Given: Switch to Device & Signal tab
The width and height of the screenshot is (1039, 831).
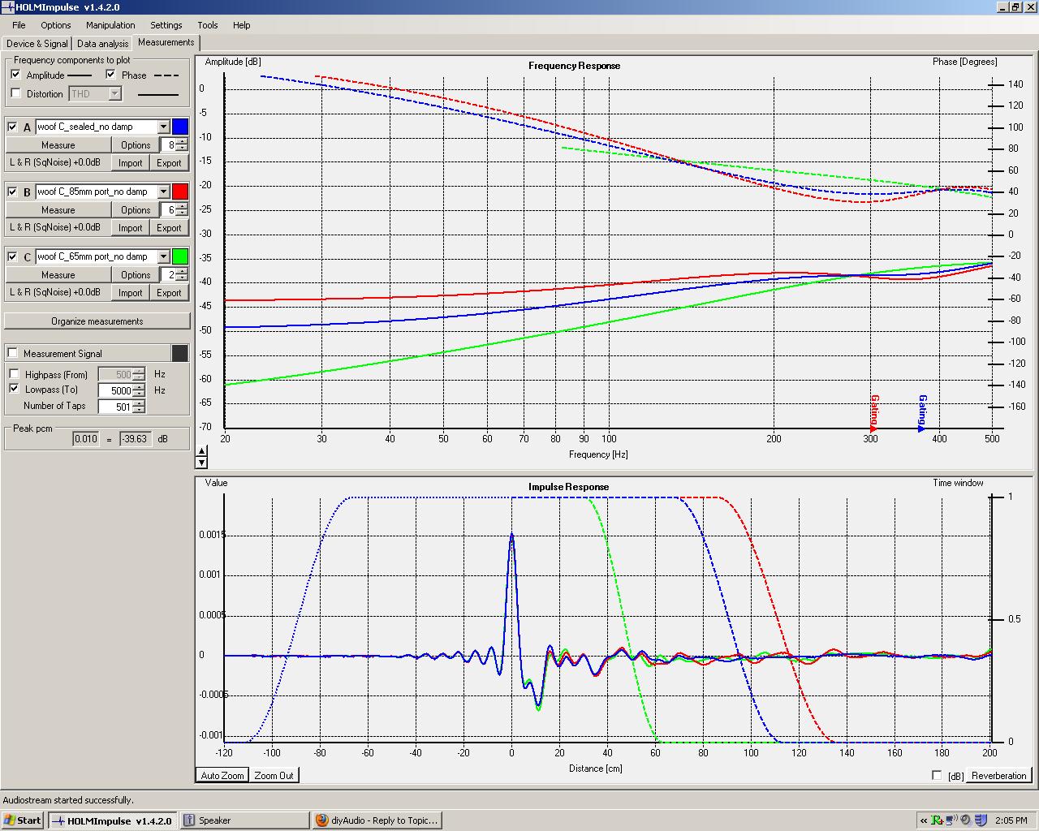Looking at the screenshot, I should coord(37,44).
